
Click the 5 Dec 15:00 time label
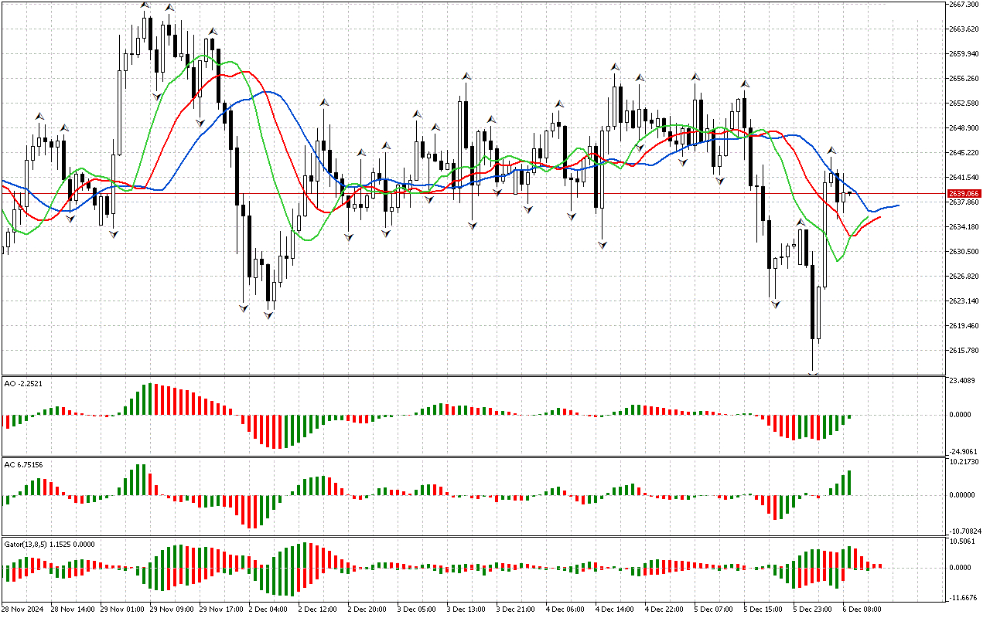(x=764, y=610)
